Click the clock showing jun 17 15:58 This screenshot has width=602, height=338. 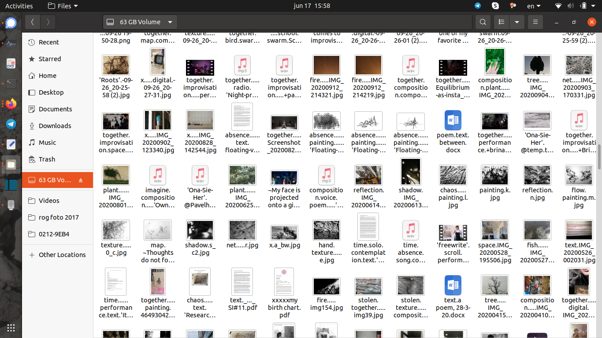point(312,6)
